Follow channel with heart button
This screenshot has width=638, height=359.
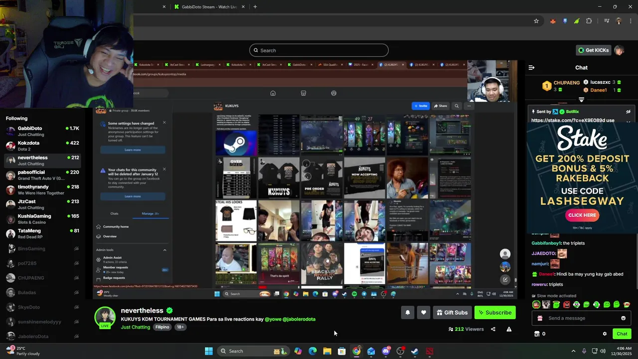(x=423, y=313)
